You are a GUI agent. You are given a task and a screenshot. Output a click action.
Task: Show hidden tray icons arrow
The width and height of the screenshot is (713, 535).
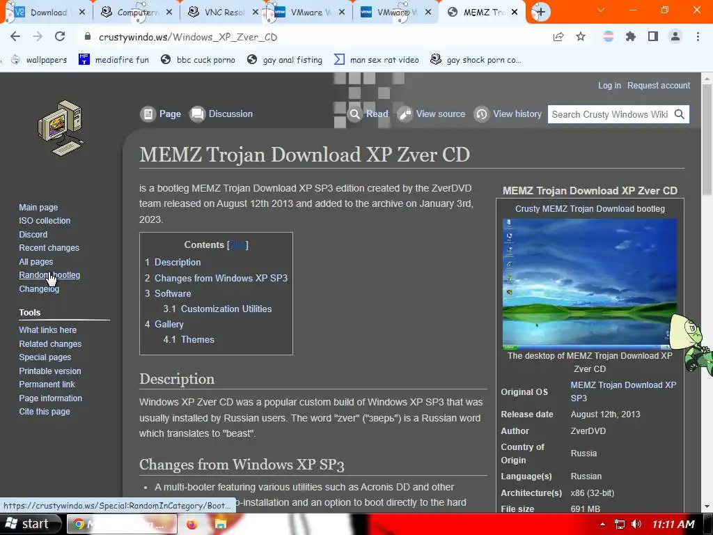[602, 524]
